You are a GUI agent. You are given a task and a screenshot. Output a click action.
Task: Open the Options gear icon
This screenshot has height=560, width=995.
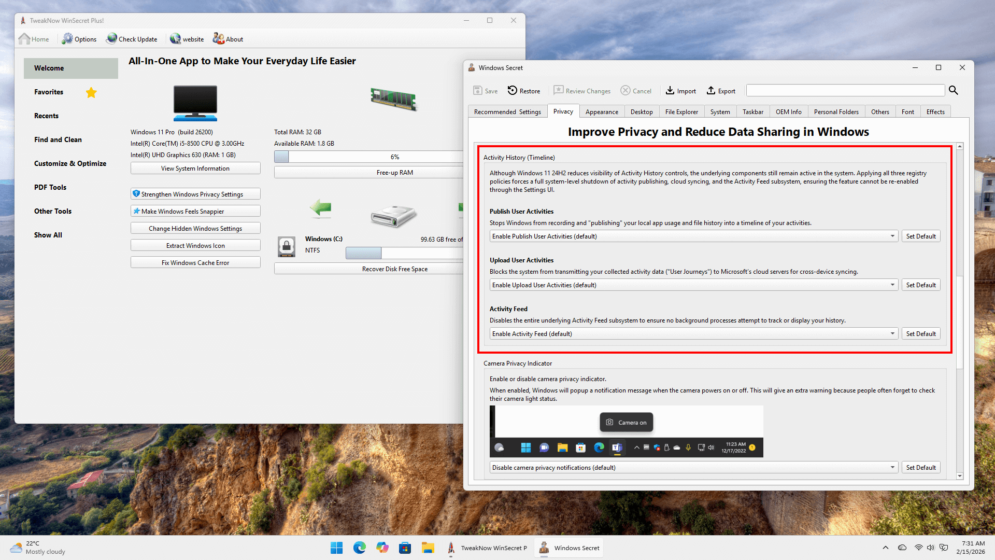pyautogui.click(x=67, y=39)
